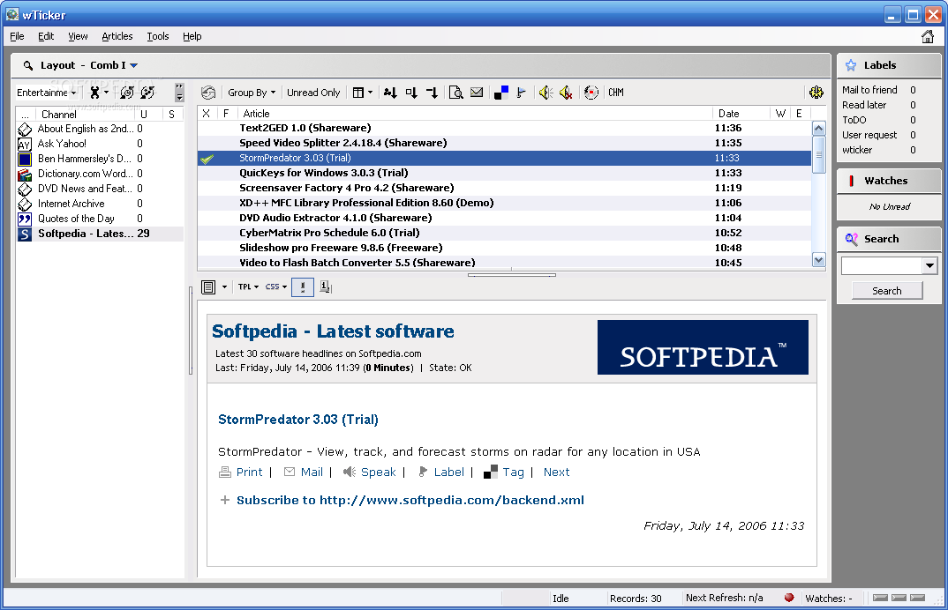Click the next unread article down-arrow icon
Image resolution: width=948 pixels, height=610 pixels.
pyautogui.click(x=390, y=93)
